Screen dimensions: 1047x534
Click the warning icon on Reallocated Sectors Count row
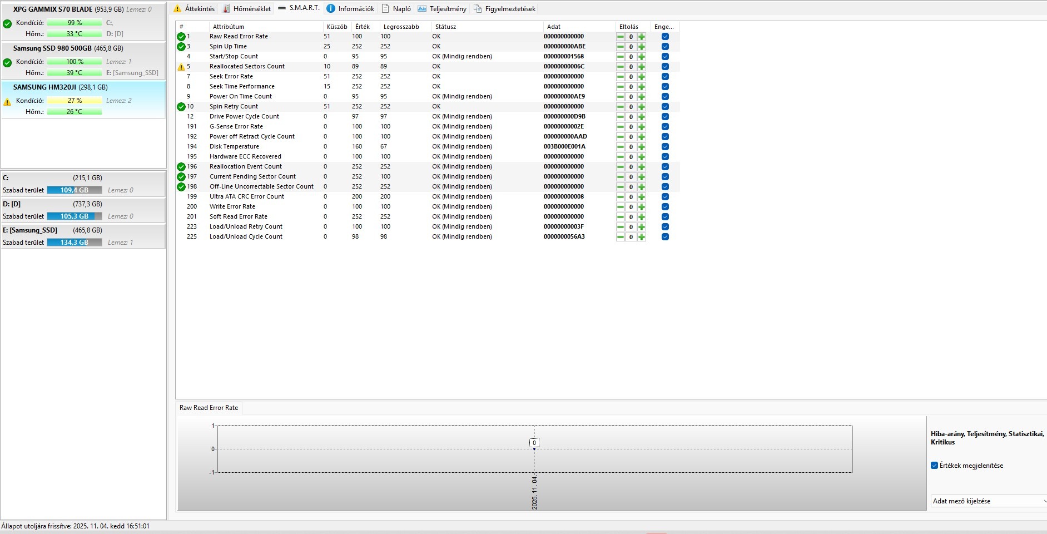tap(181, 67)
